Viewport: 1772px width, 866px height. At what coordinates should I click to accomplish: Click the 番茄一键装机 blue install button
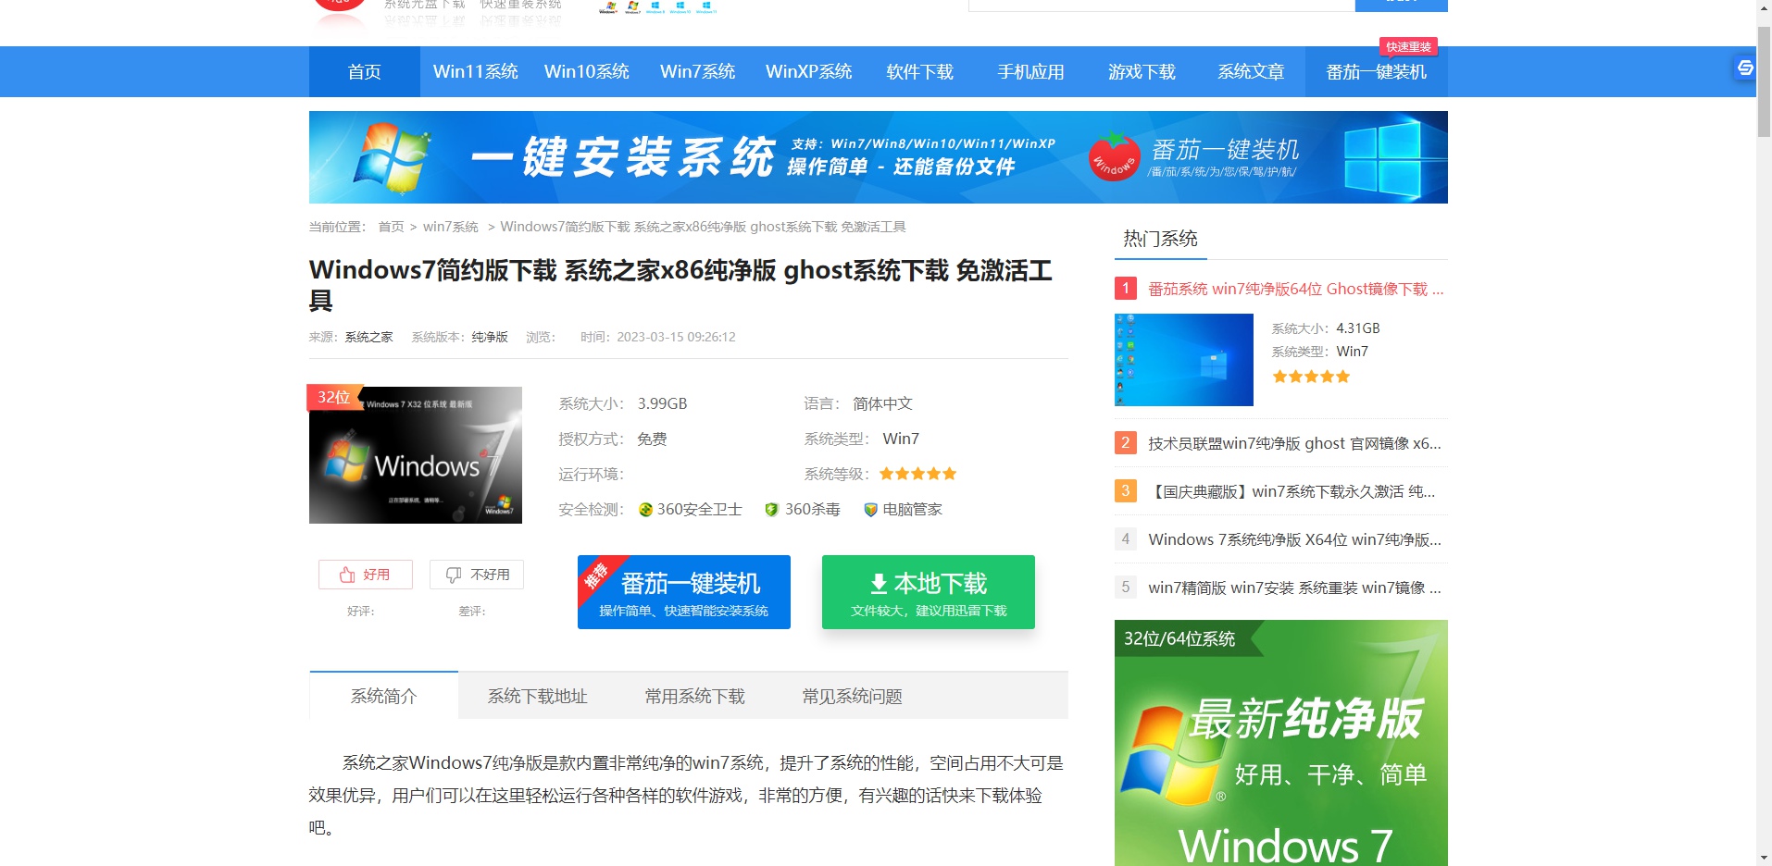click(x=684, y=592)
